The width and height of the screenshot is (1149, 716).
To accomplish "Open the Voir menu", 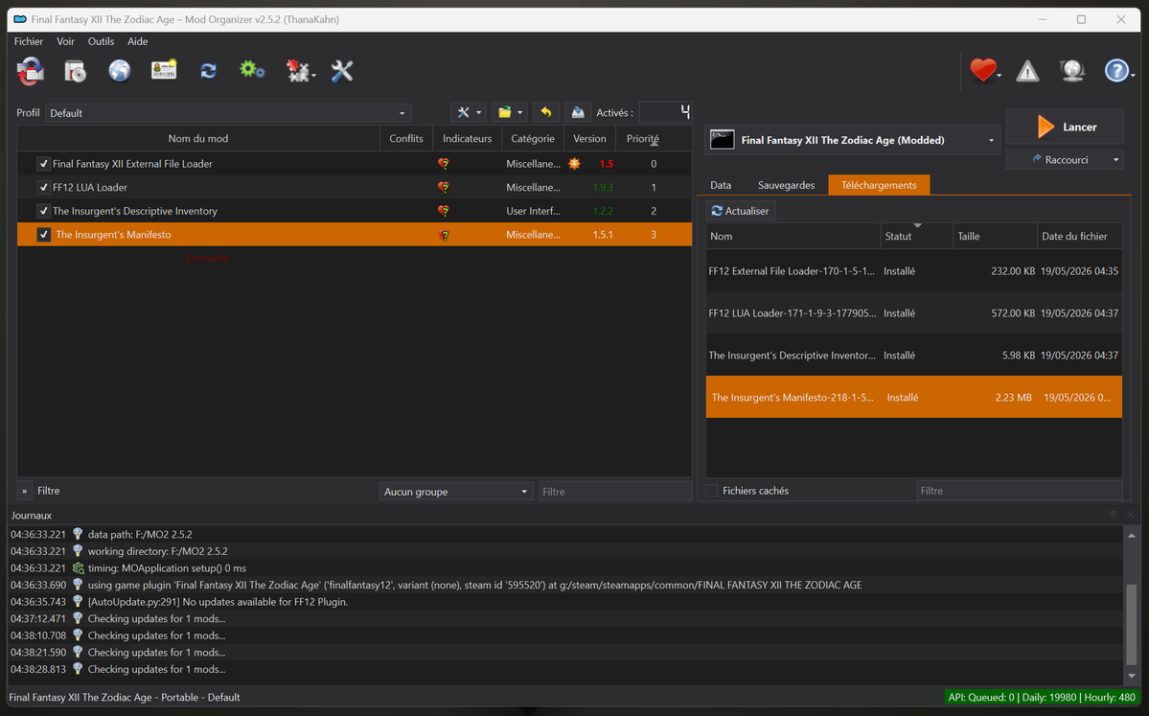I will pos(66,41).
